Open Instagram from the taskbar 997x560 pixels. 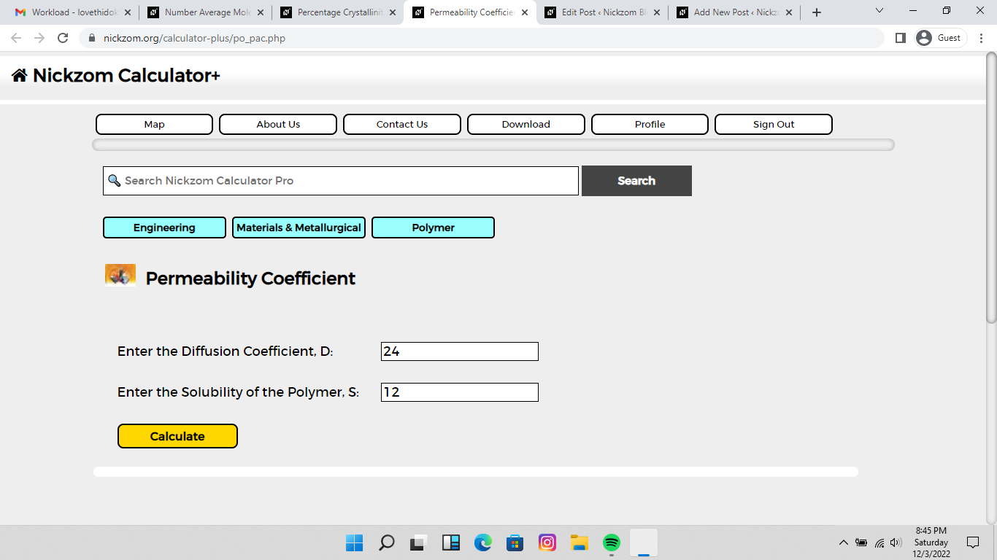point(547,542)
